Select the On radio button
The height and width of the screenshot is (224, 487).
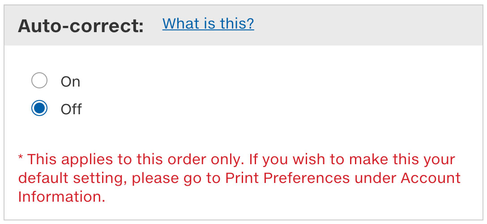point(39,81)
